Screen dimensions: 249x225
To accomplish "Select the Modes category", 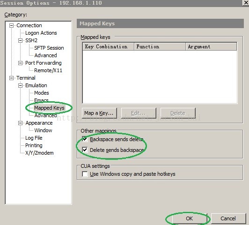I will (x=42, y=93).
